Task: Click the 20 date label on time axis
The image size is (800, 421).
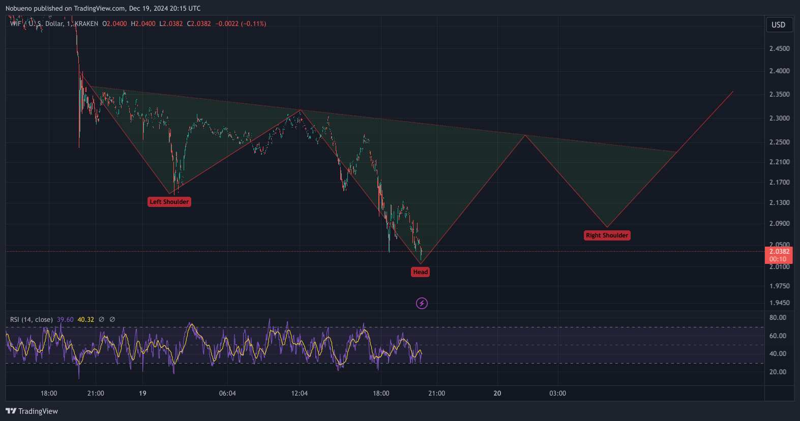Action: point(497,393)
